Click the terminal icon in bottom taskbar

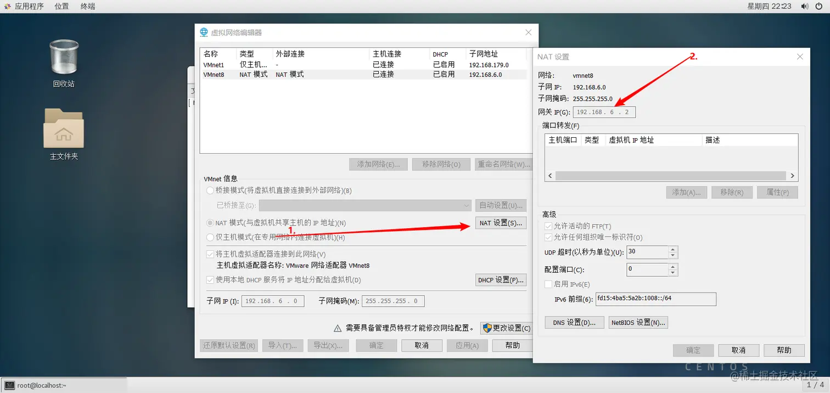9,385
